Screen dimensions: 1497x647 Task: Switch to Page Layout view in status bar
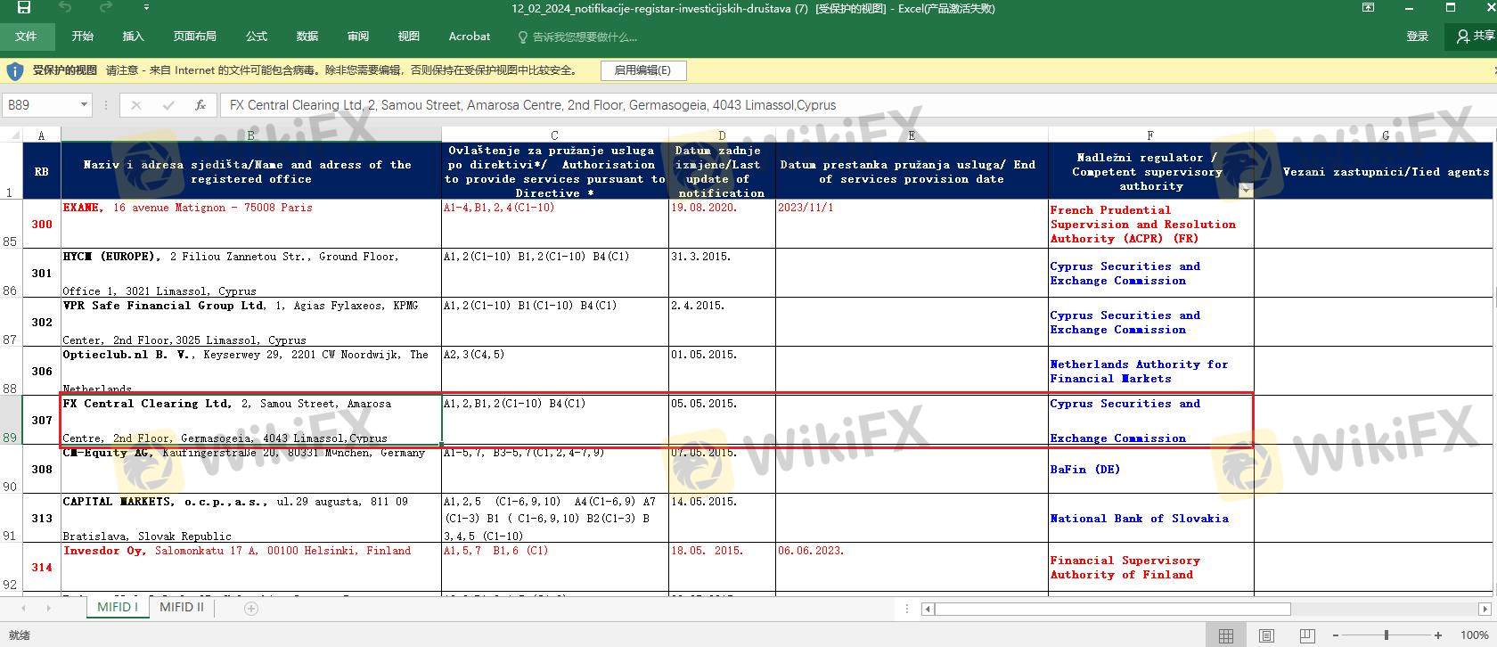click(1266, 635)
